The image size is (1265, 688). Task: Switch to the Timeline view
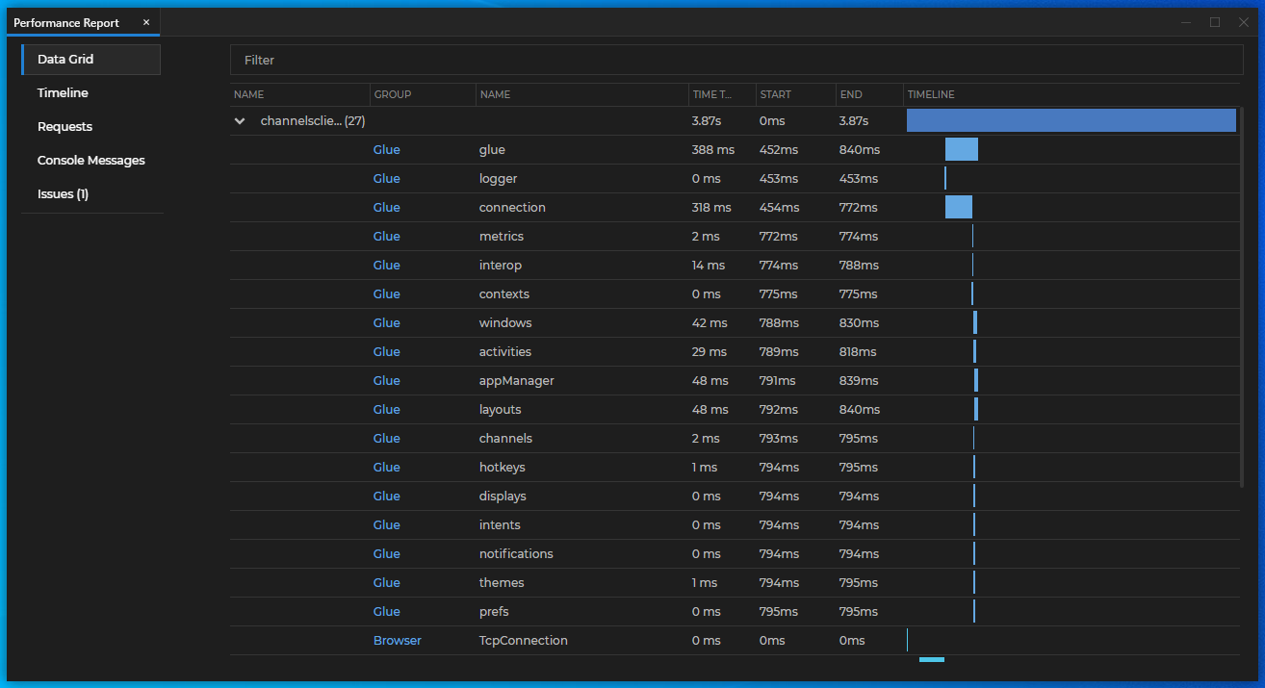click(x=62, y=92)
